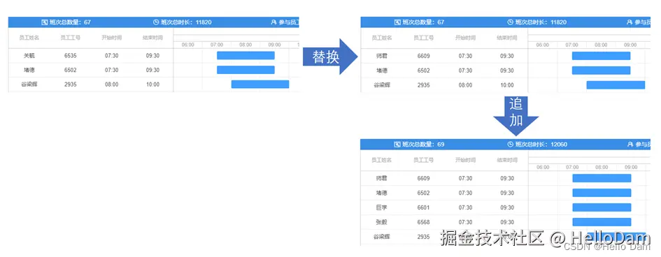Click the Gantt bar of employee 6568
This screenshot has height=257, width=661.
click(602, 222)
